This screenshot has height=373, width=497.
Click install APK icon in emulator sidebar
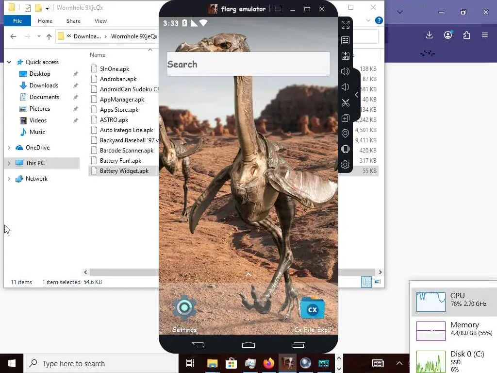(345, 56)
